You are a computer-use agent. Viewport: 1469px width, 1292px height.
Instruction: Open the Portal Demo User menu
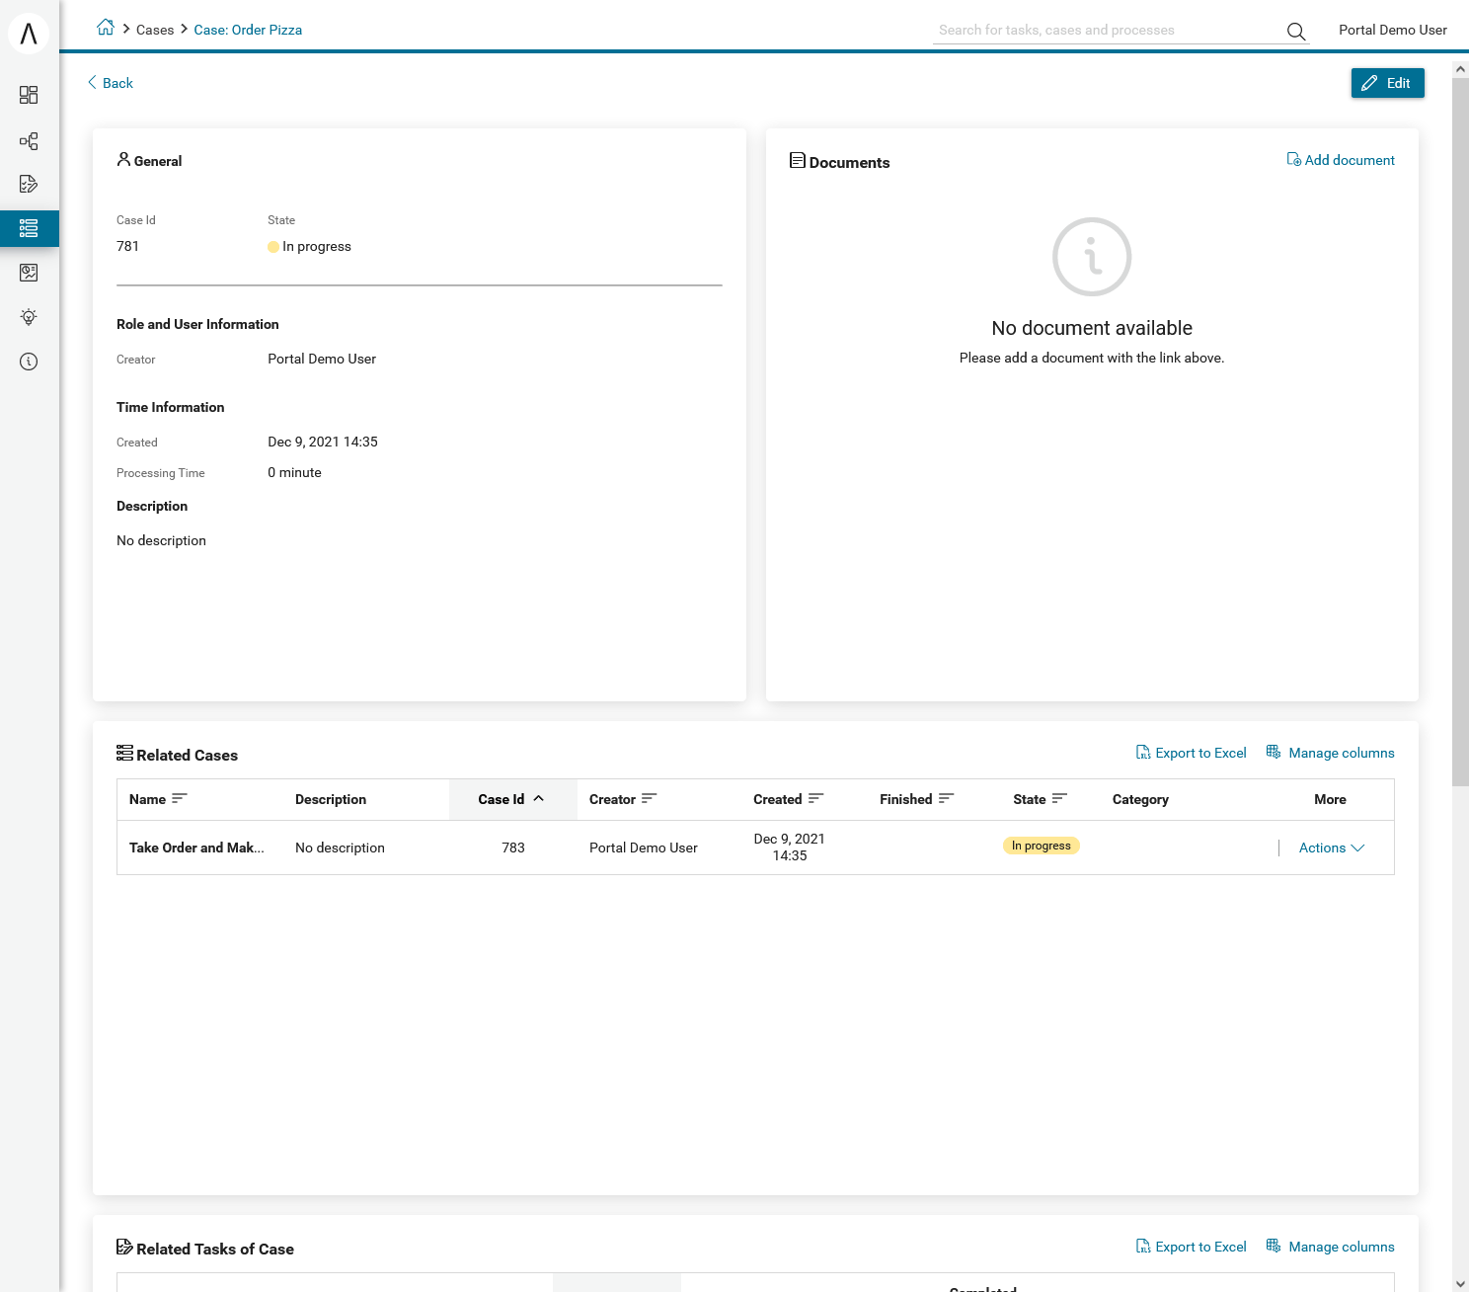click(1392, 30)
